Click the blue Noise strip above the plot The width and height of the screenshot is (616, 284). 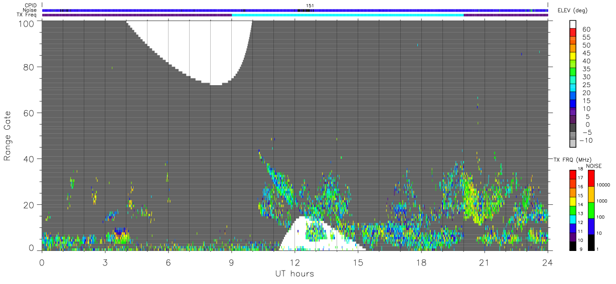(295, 10)
